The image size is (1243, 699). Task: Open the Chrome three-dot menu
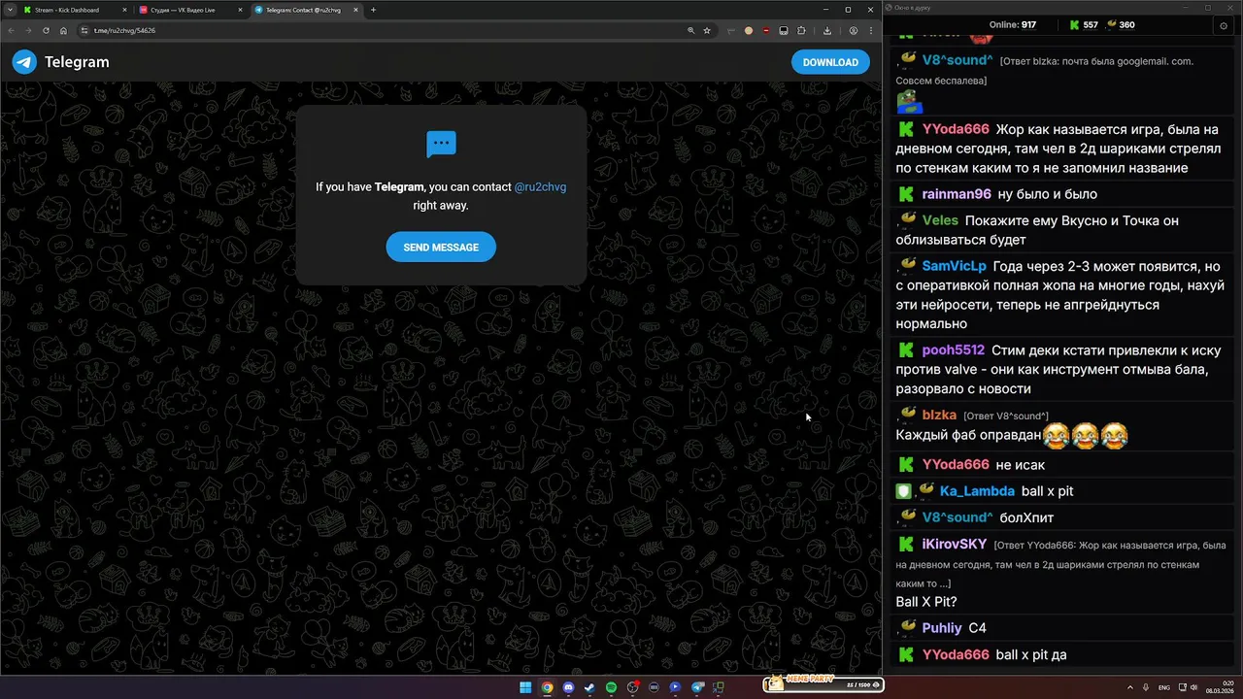[871, 30]
